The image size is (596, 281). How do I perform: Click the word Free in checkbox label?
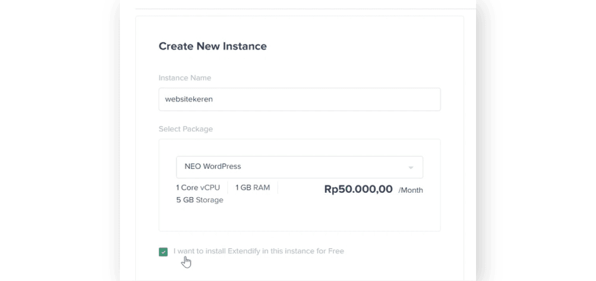click(336, 251)
